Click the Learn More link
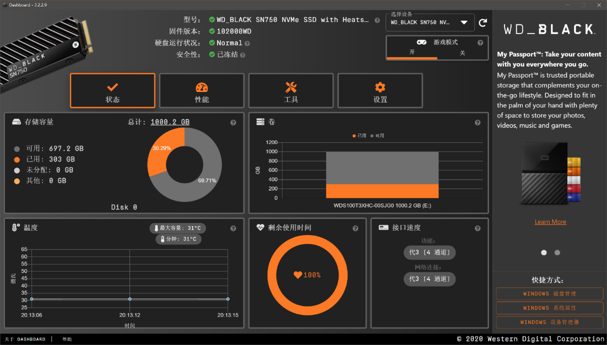Viewport: 607px width, 345px height. click(x=550, y=222)
